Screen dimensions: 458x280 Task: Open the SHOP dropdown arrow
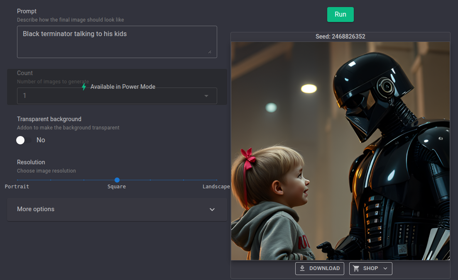tap(385, 268)
